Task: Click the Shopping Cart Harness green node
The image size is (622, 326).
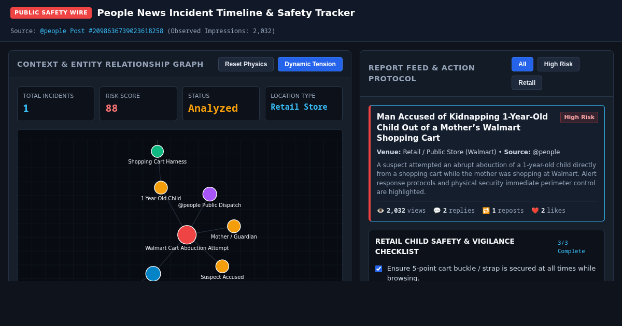Action: pos(157,152)
